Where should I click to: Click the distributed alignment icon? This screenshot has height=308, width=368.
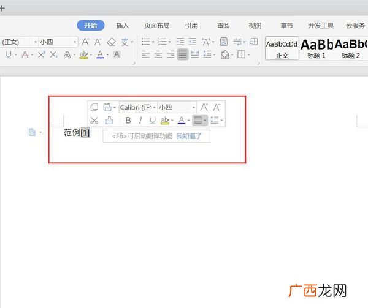(x=195, y=54)
